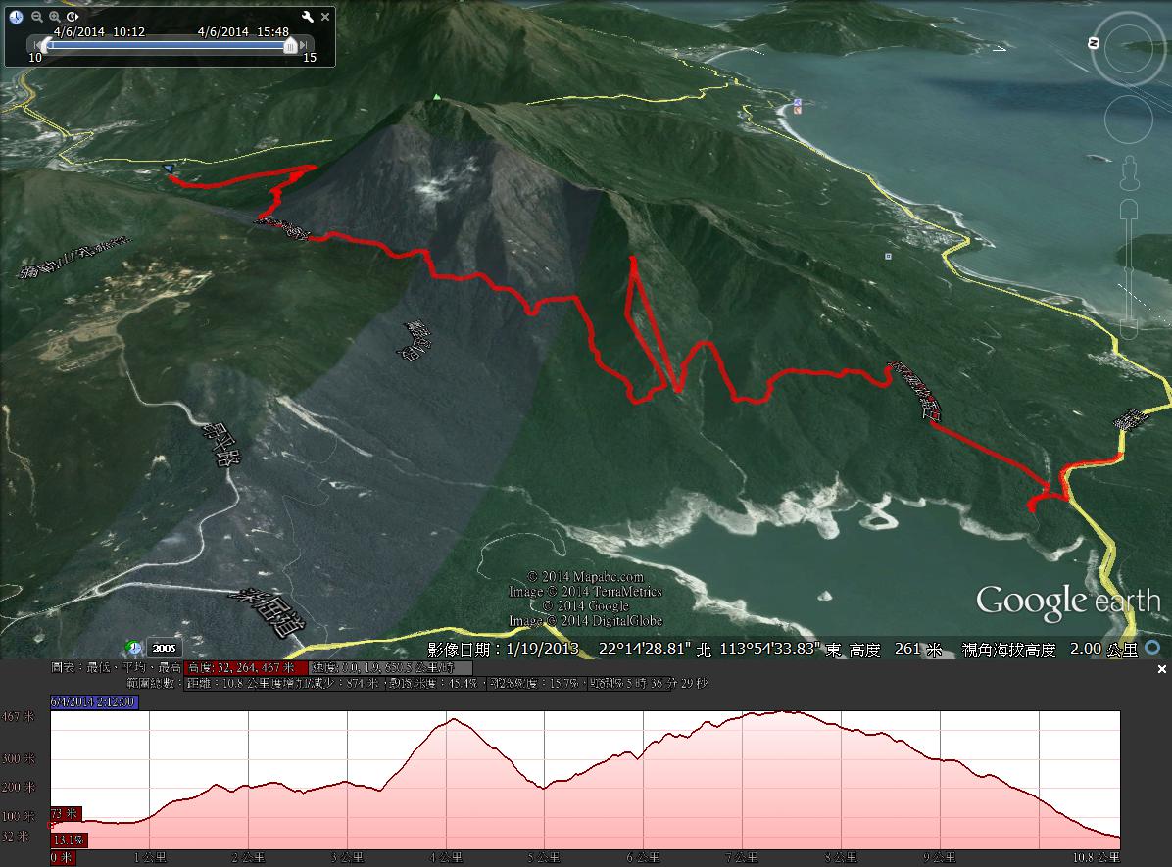Screen dimensions: 1172x867
Task: Click the elevation chart summit near 7 km
Action: 781,712
